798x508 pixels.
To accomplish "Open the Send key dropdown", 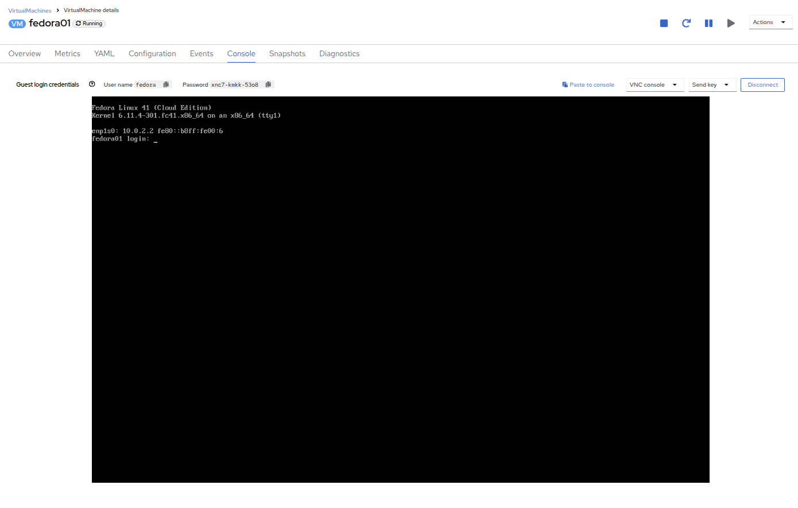I will [712, 85].
